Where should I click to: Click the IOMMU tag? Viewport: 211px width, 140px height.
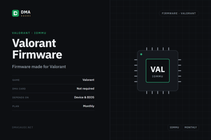pyautogui.click(x=174, y=127)
